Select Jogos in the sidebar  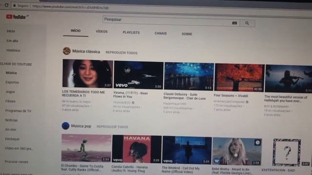point(10,92)
